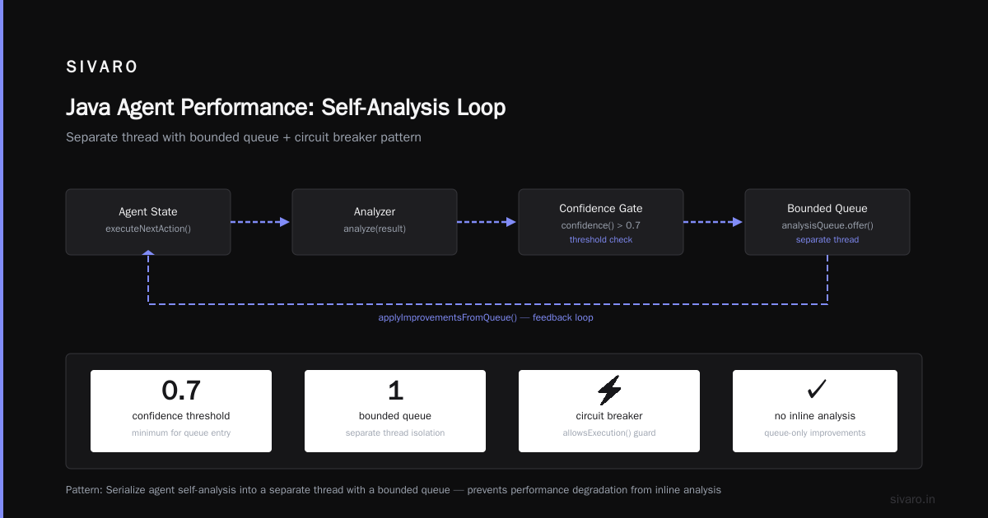Click the large number 1 above bounded queue
This screenshot has height=518, width=988.
click(x=395, y=390)
